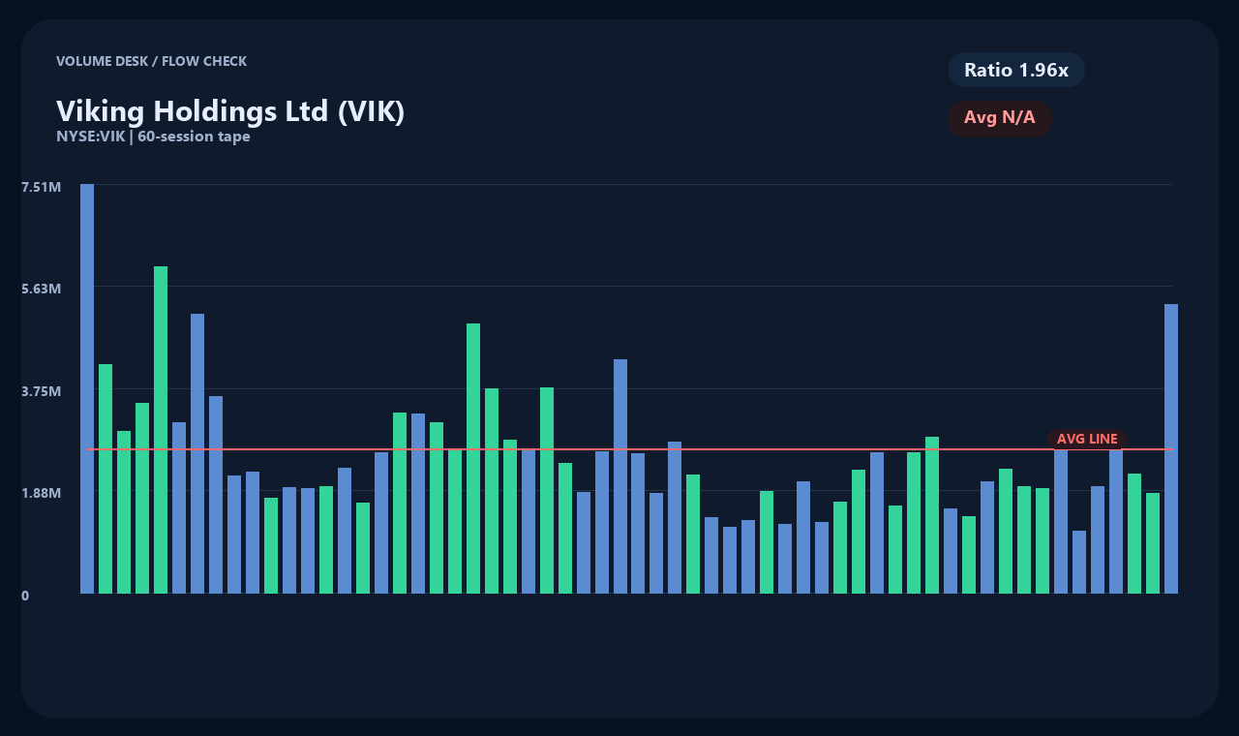Click the tallest blue bar at chart start
The height and width of the screenshot is (736, 1239).
(87, 388)
